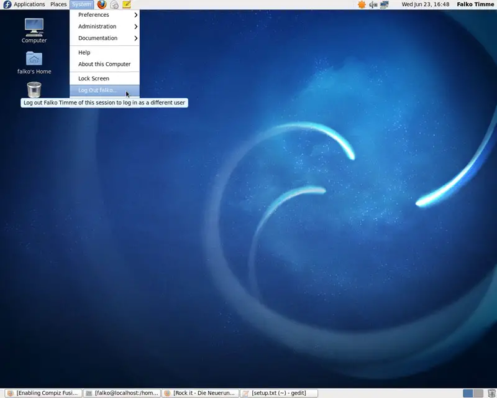Click the orange update notification tray icon
497x398 pixels.
point(362,4)
